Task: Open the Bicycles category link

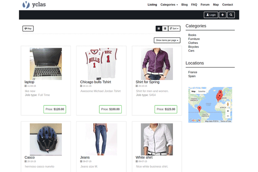Action: pos(194,47)
